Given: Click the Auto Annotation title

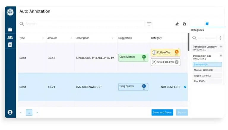Looking at the screenshot, I should tap(35, 11).
